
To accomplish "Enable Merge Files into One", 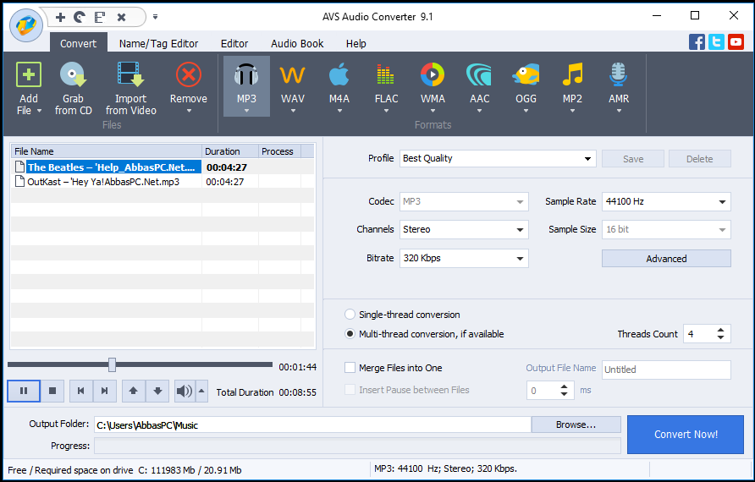I will pos(350,368).
